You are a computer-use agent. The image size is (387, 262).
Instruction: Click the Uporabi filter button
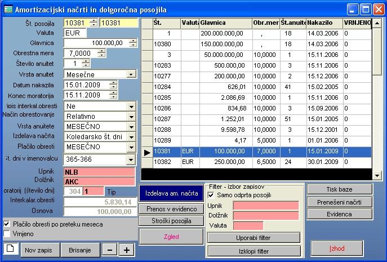(x=253, y=237)
